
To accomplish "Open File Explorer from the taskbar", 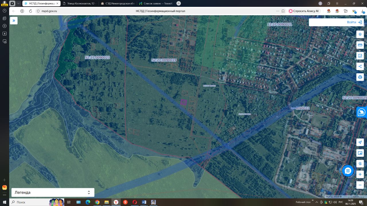I will (106, 202).
